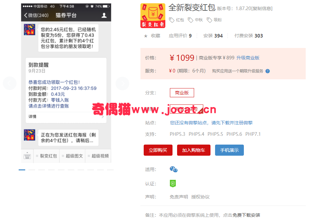Select first carousel indicator dash
This screenshot has height=219, width=309.
pyautogui.click(x=22, y=170)
